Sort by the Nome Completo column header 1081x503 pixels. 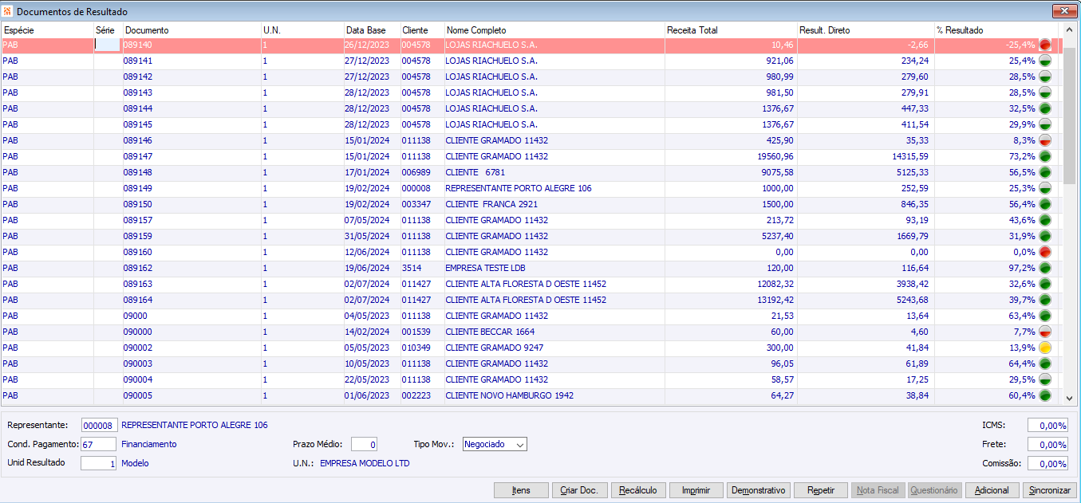pos(554,30)
